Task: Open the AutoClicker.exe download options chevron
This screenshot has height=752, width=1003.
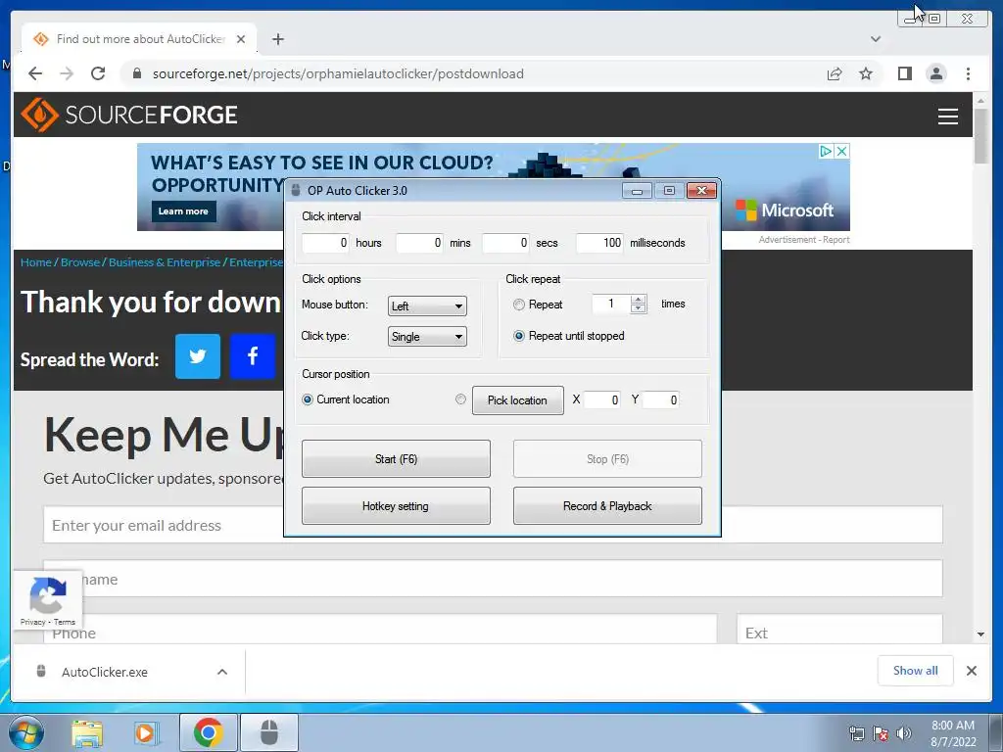Action: pos(222,672)
